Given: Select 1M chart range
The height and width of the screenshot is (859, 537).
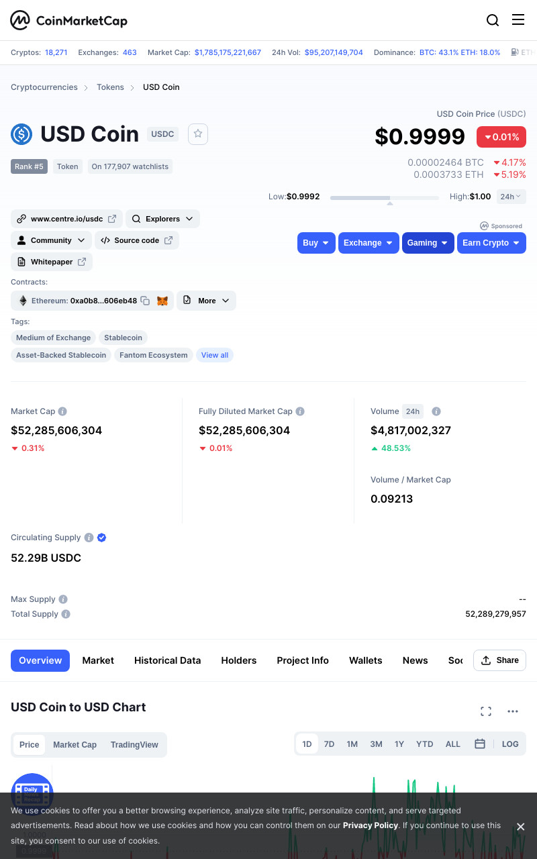Looking at the screenshot, I should click(352, 744).
